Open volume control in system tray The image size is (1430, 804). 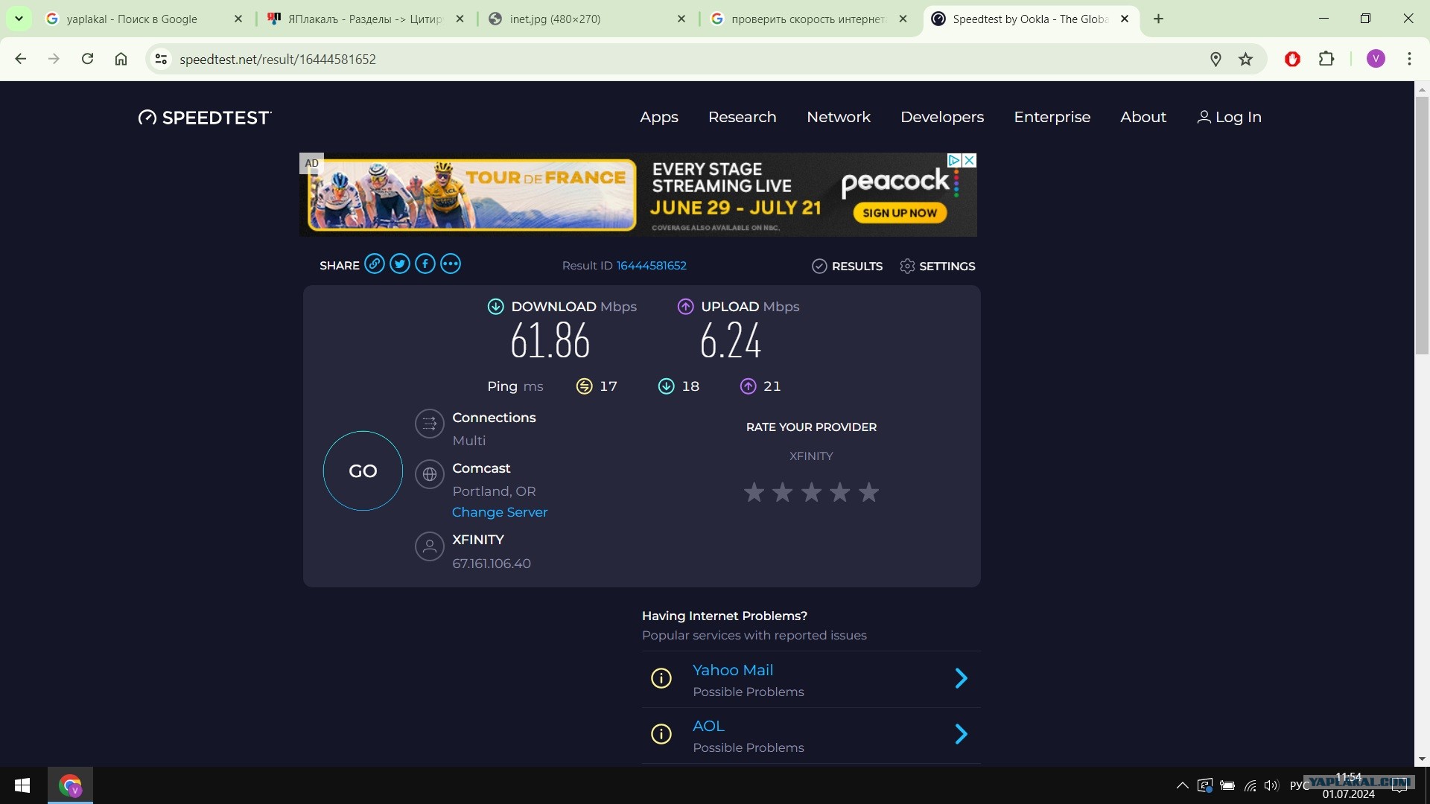coord(1271,785)
